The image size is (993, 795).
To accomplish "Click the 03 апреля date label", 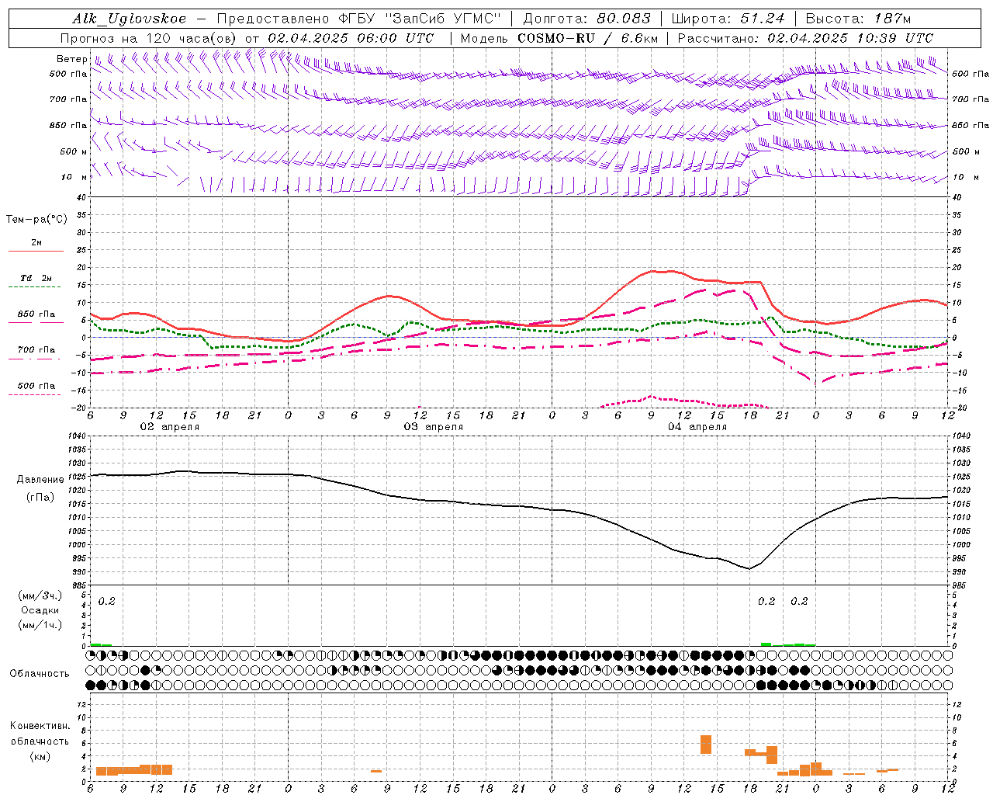I will [433, 427].
